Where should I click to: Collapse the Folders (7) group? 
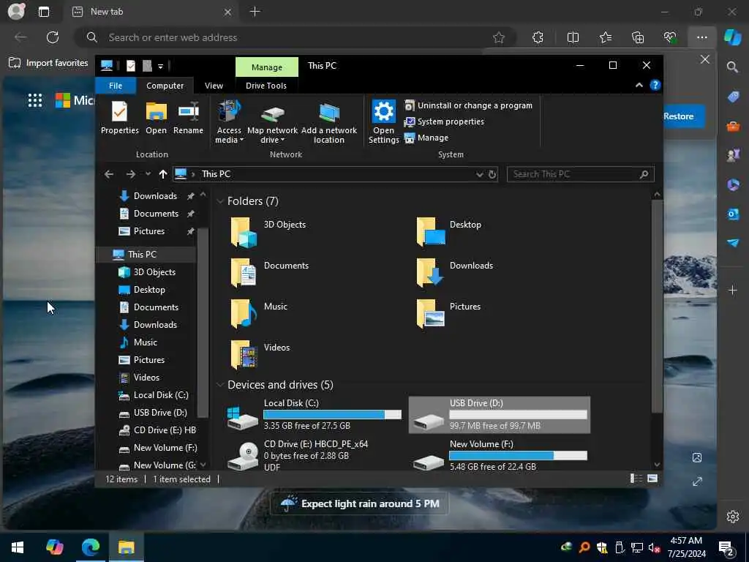(220, 201)
